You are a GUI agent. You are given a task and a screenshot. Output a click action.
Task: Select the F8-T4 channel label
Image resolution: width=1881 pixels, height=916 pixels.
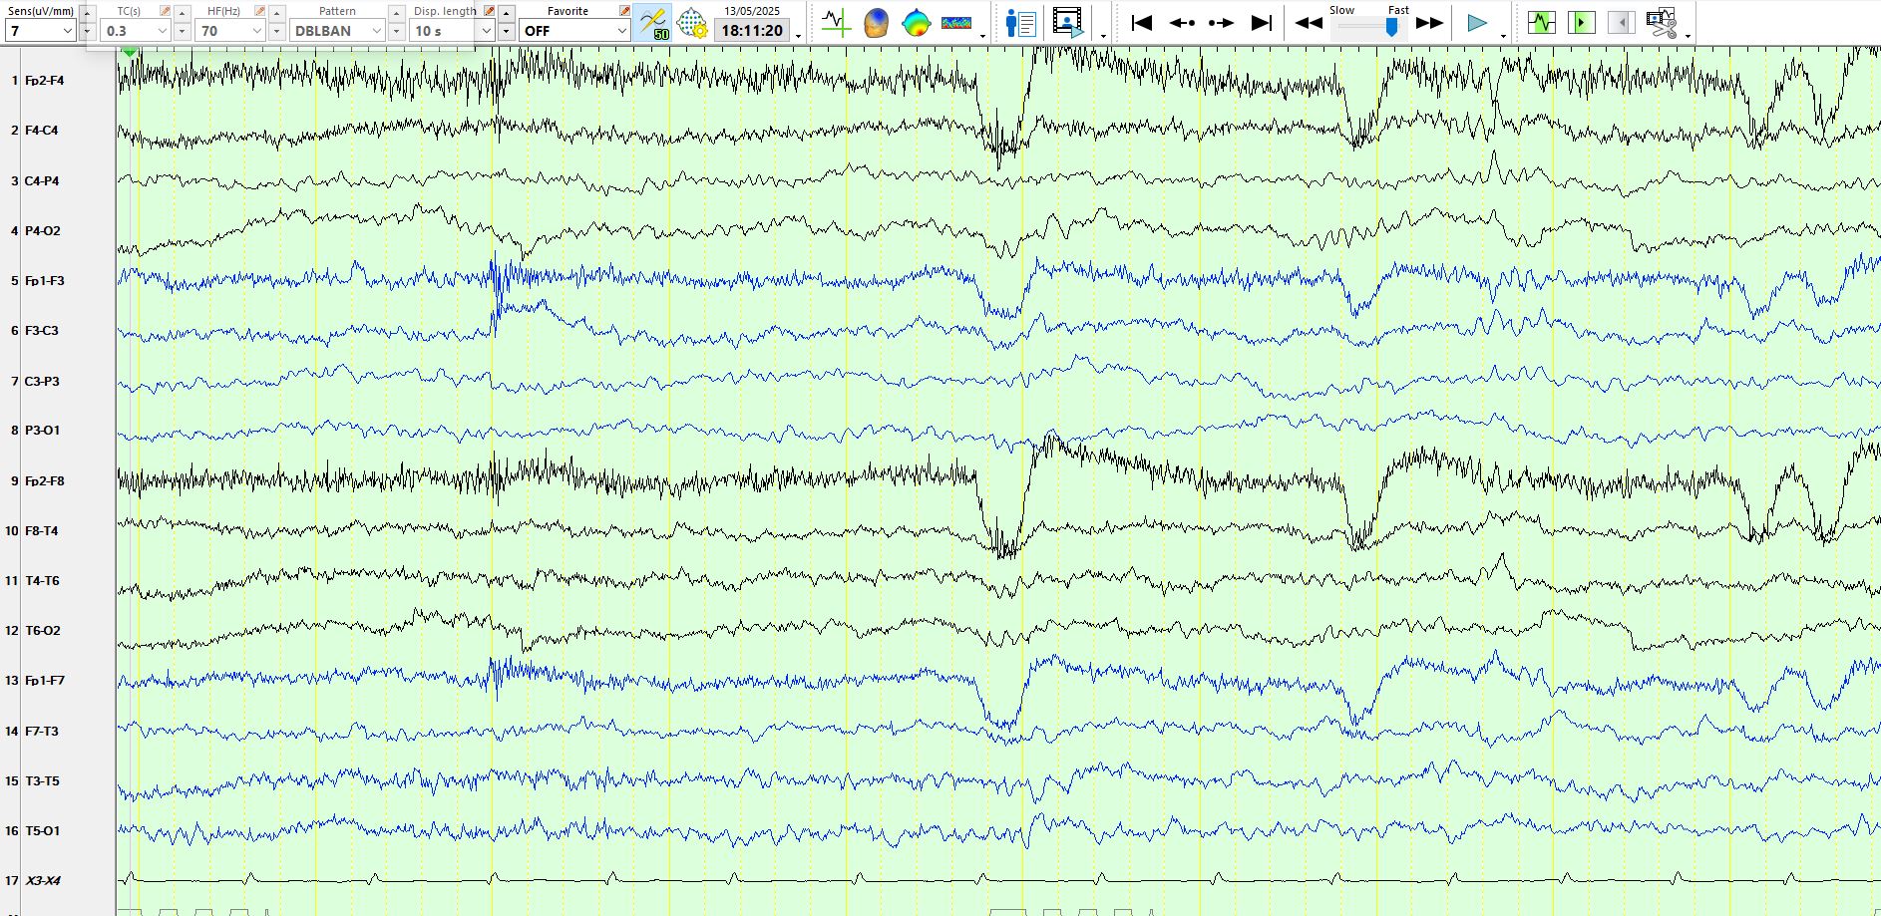[x=41, y=531]
